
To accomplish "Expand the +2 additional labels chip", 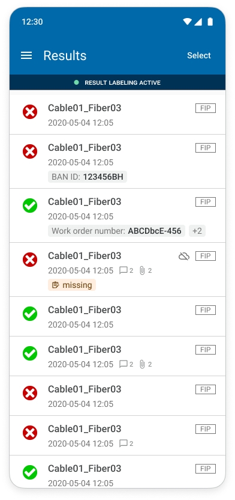I will click(x=197, y=231).
